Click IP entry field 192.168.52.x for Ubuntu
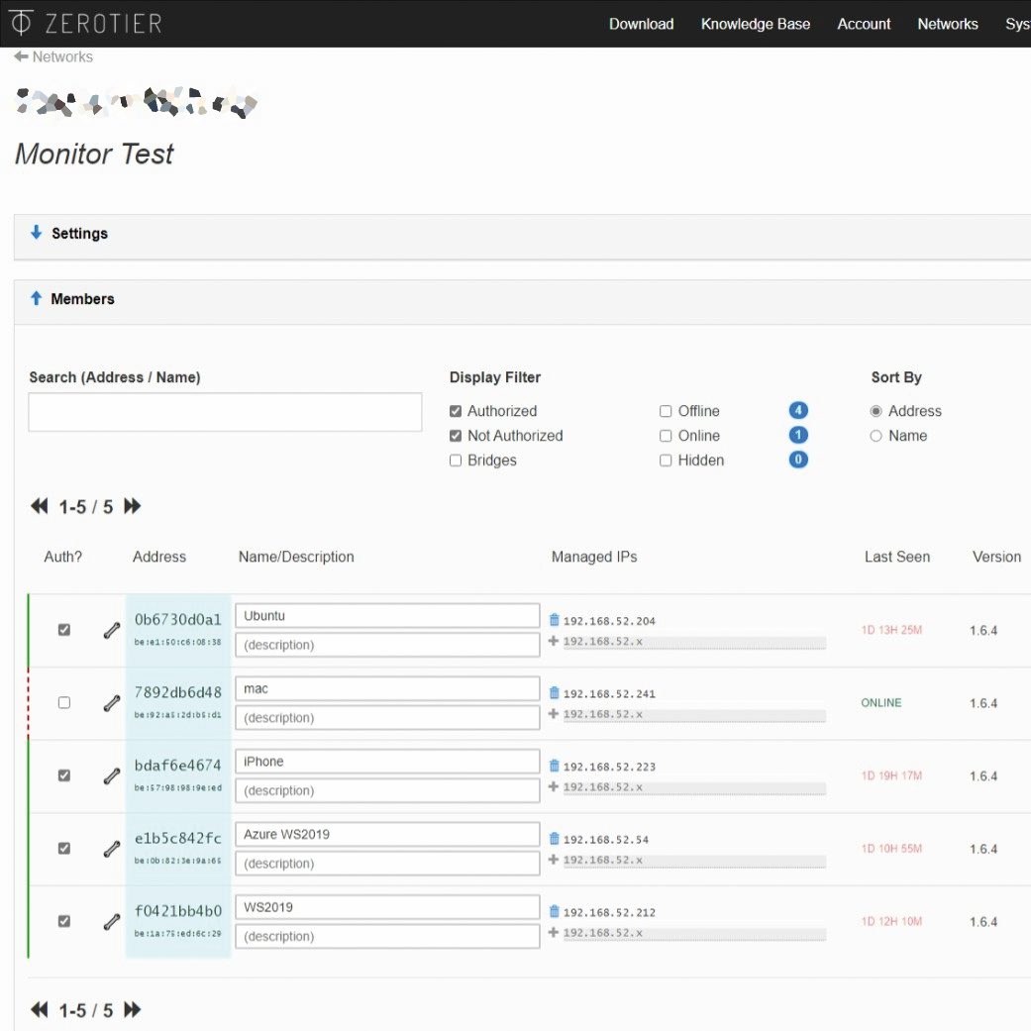This screenshot has height=1031, width=1031. (694, 642)
